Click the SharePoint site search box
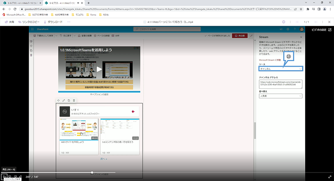Viewport: 334px width, 181px height. coord(167,29)
